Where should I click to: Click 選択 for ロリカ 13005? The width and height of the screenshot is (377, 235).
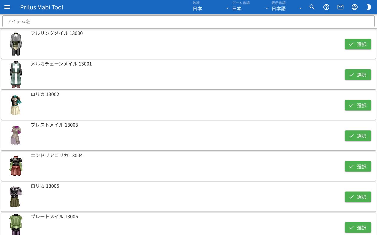click(358, 197)
